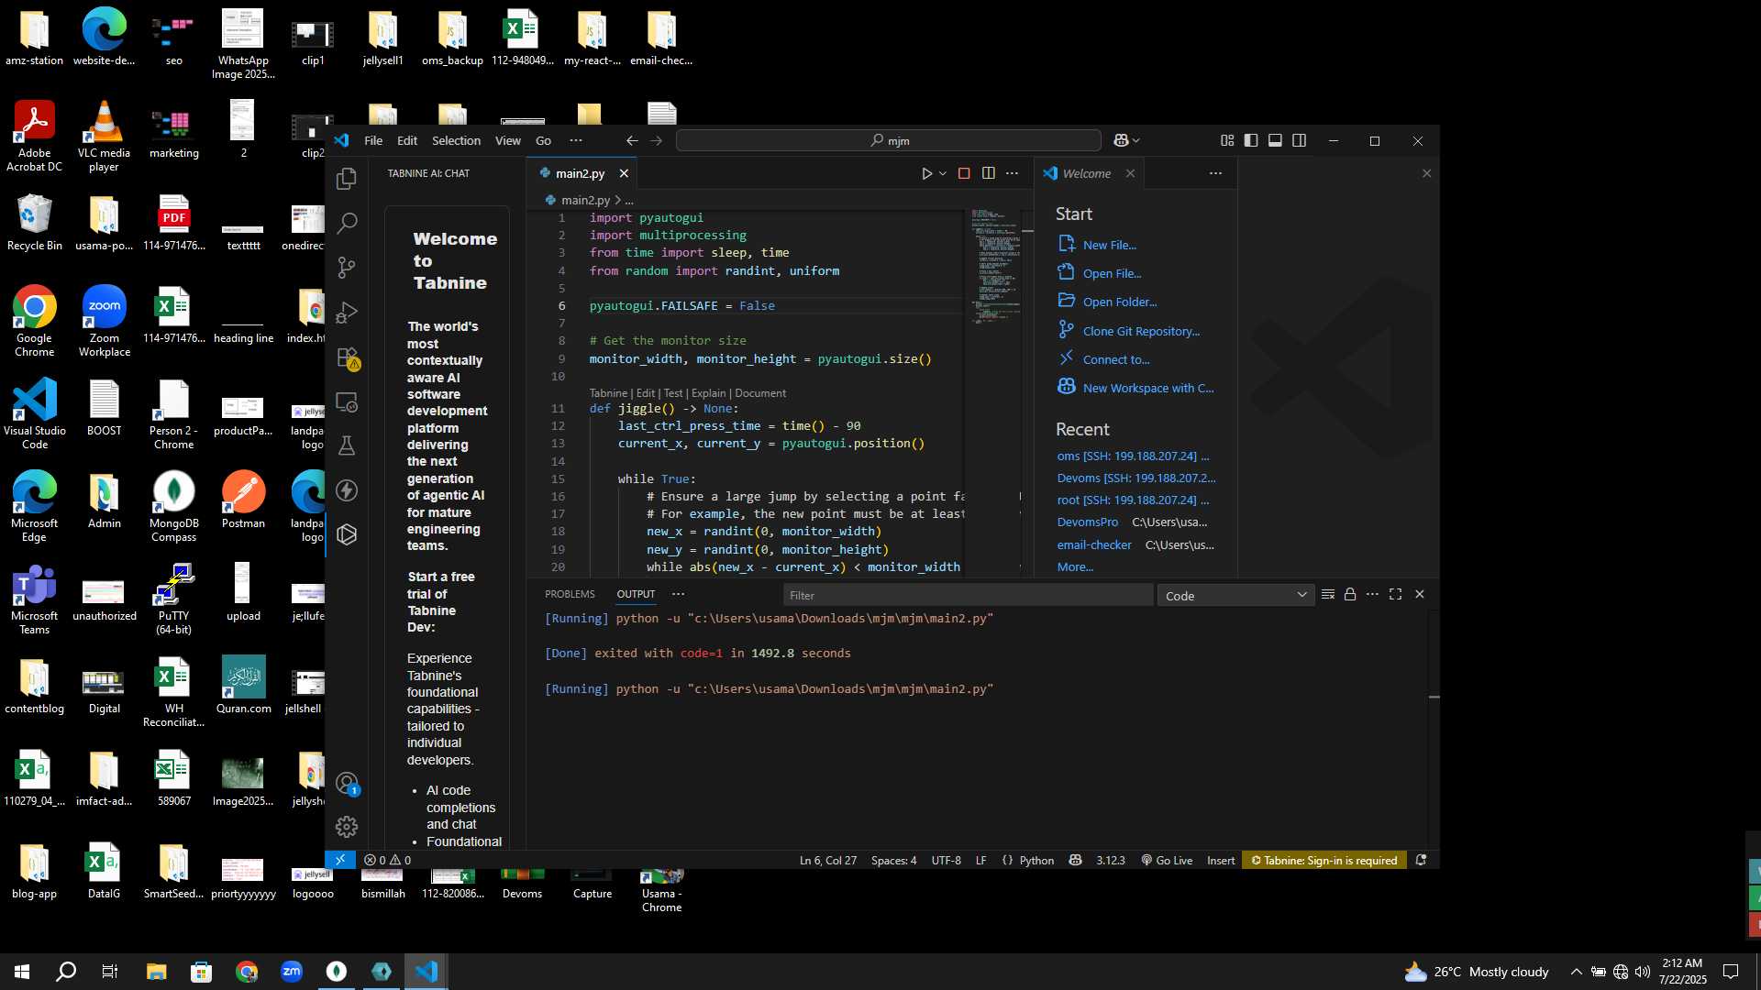1761x990 pixels.
Task: Click Tabnine Sign-in is required button
Action: 1324,860
